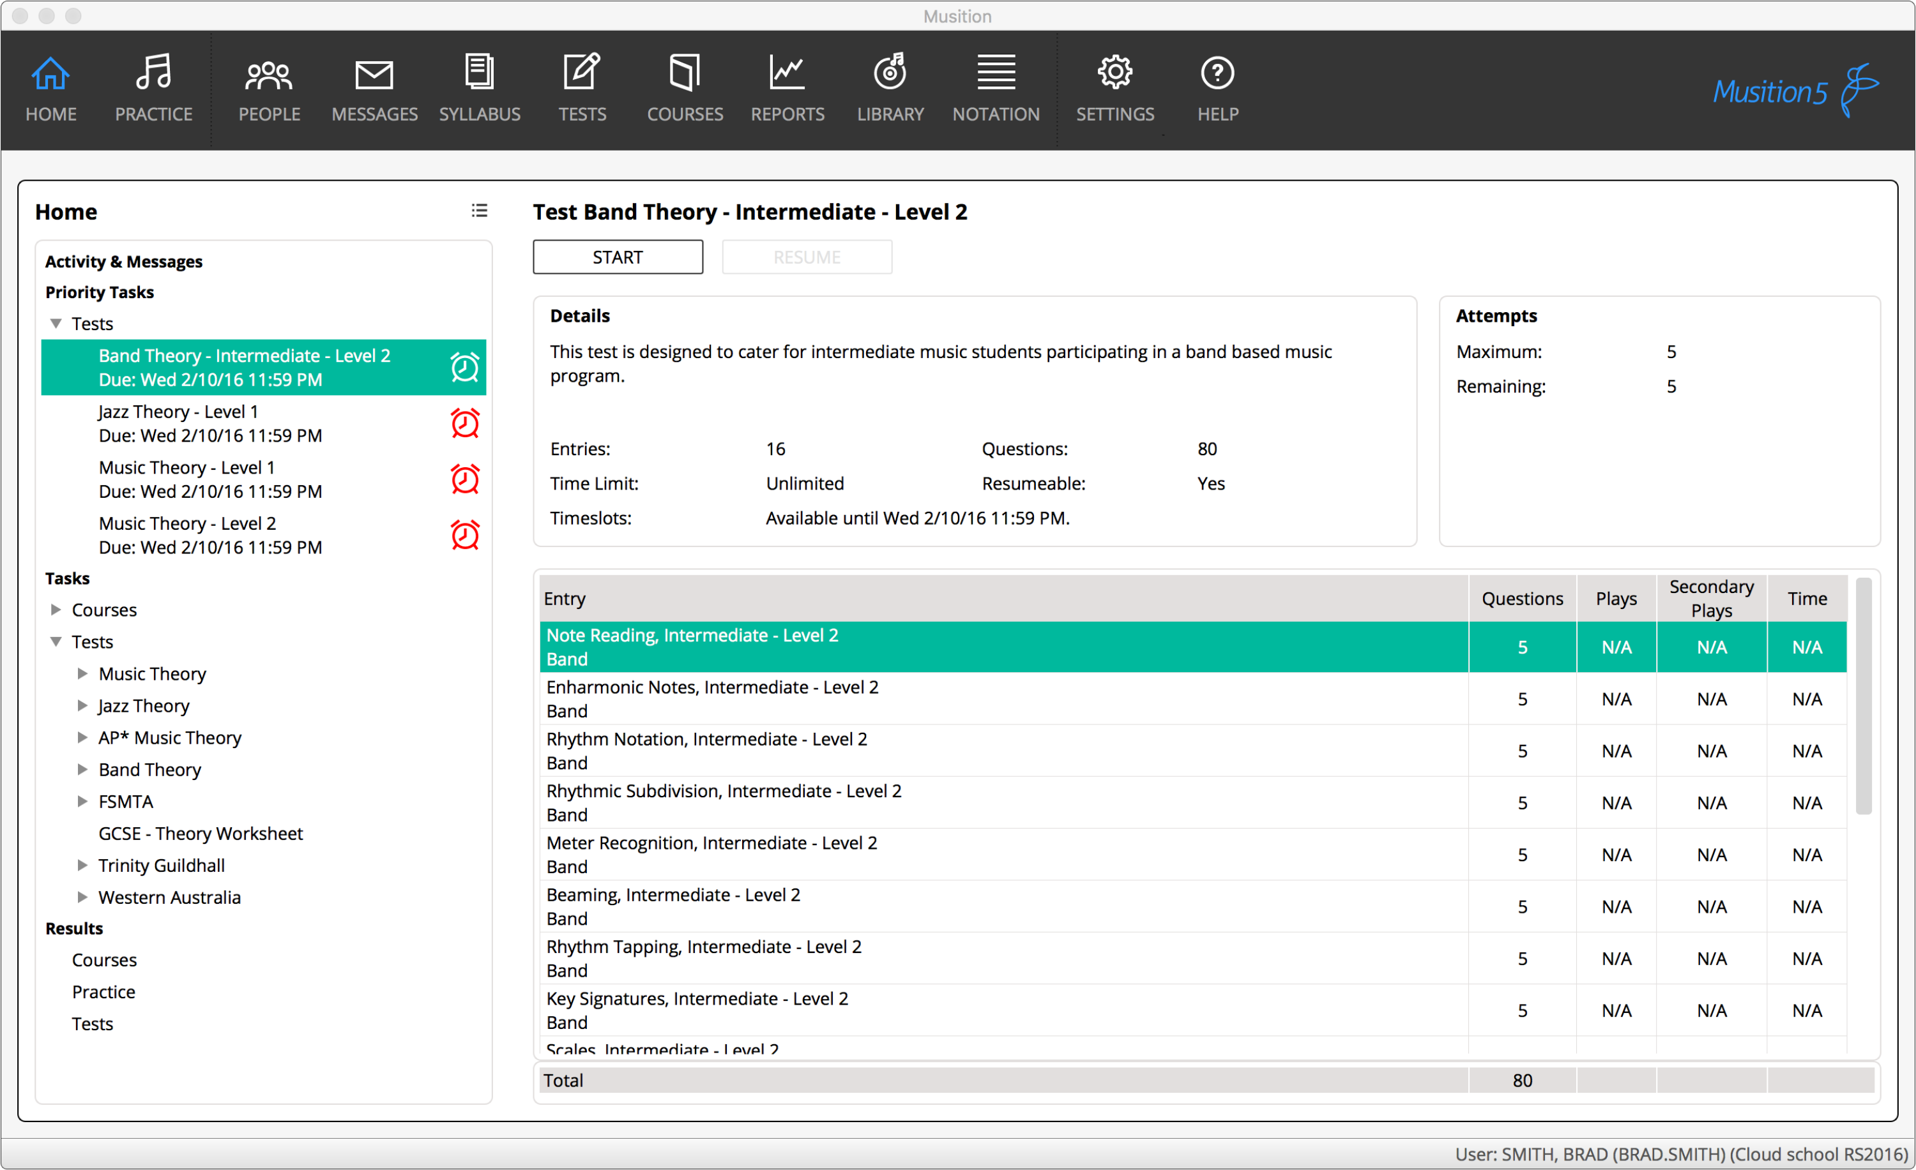Image resolution: width=1916 pixels, height=1170 pixels.
Task: Open the Help question mark icon
Action: pyautogui.click(x=1216, y=72)
